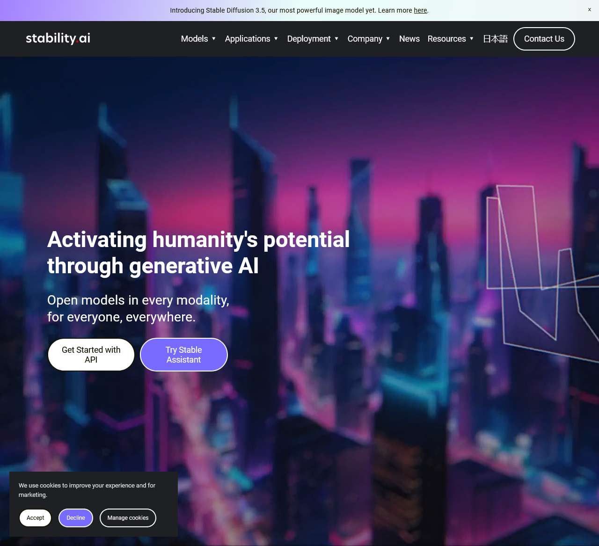This screenshot has width=599, height=546.
Task: Open the Applications menu item
Action: point(248,39)
